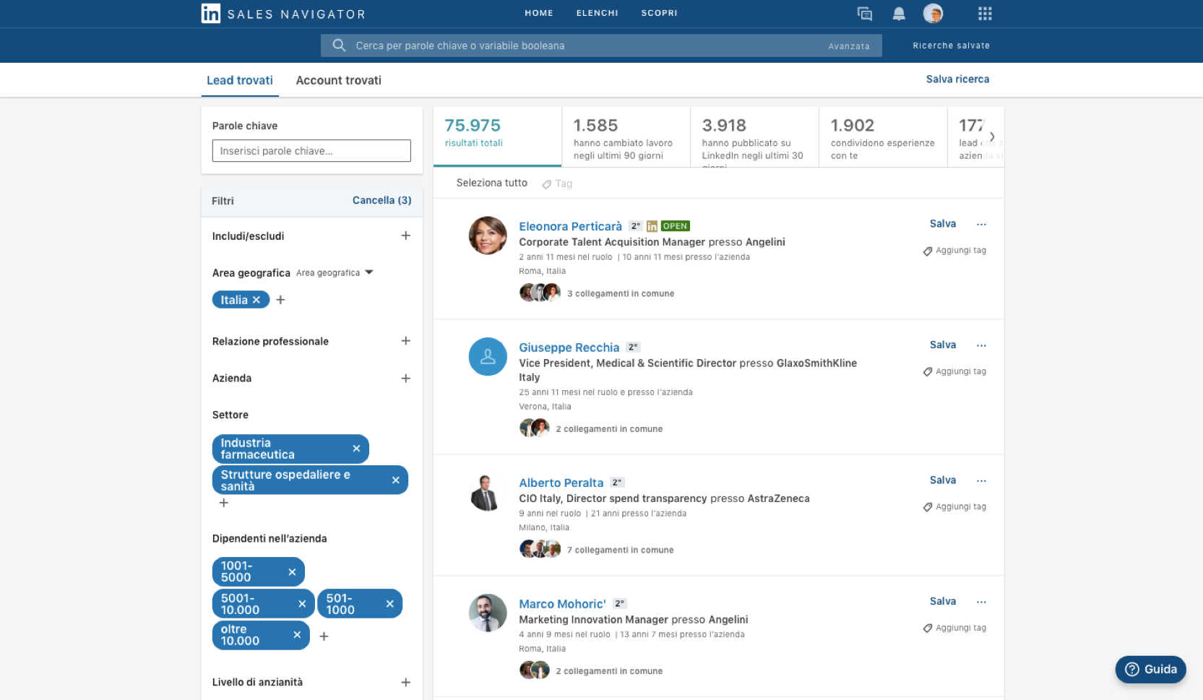Save lead Alberto Peralta

943,480
